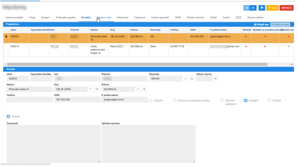Toggle the Skrbnik checkbox in contact form
The width and height of the screenshot is (298, 167).
pos(151,100)
